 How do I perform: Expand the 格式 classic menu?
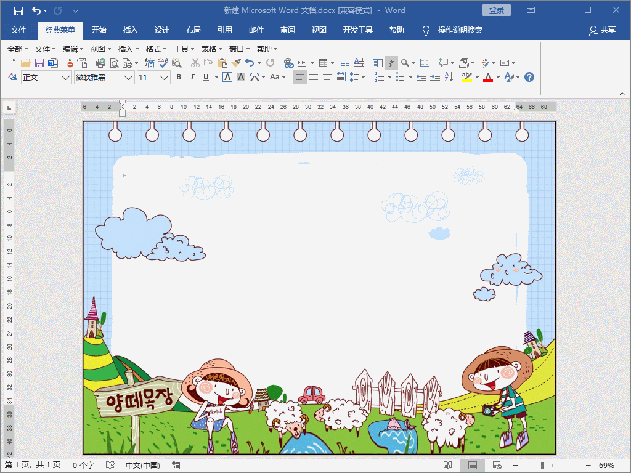156,49
